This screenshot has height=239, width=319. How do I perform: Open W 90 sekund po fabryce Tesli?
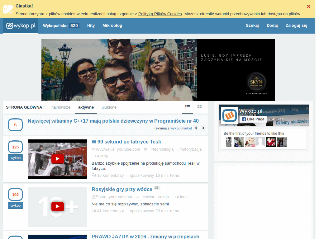126,142
